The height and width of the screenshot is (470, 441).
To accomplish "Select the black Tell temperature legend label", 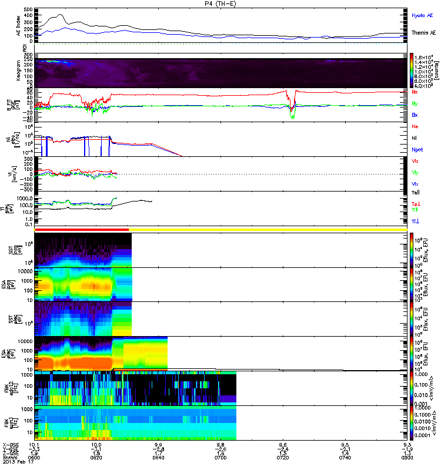I will pyautogui.click(x=416, y=193).
